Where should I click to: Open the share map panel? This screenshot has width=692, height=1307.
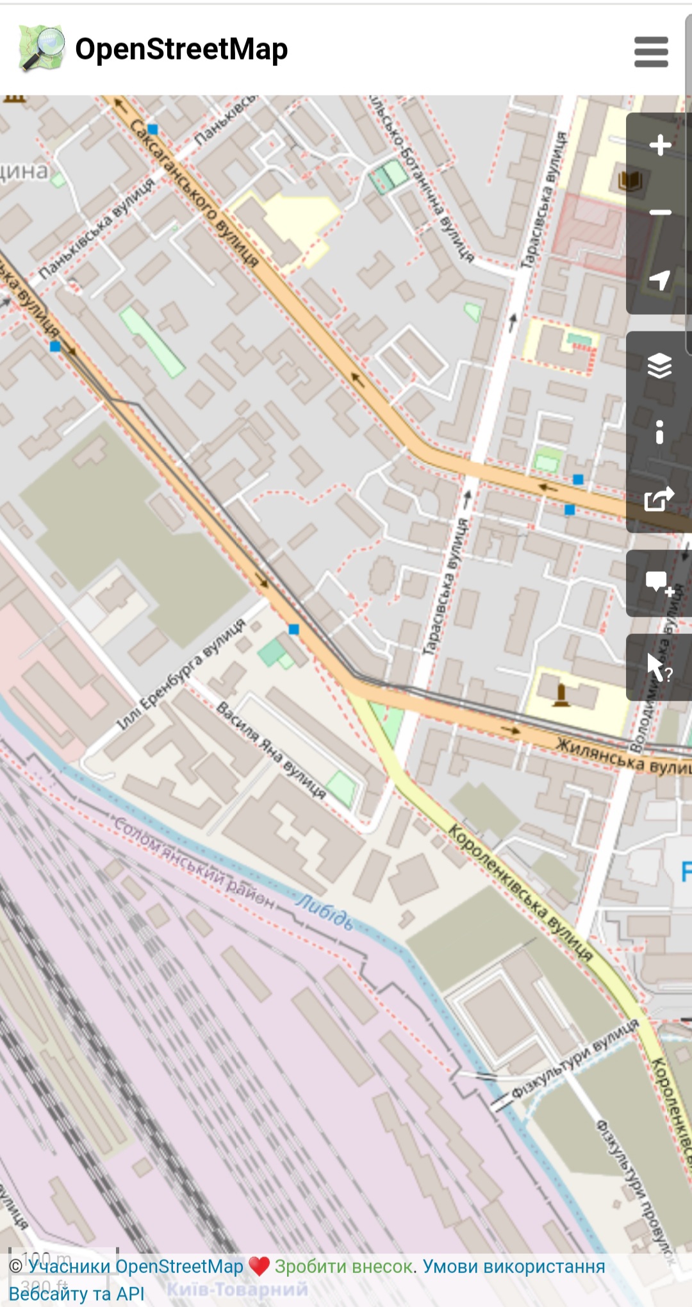point(659,499)
